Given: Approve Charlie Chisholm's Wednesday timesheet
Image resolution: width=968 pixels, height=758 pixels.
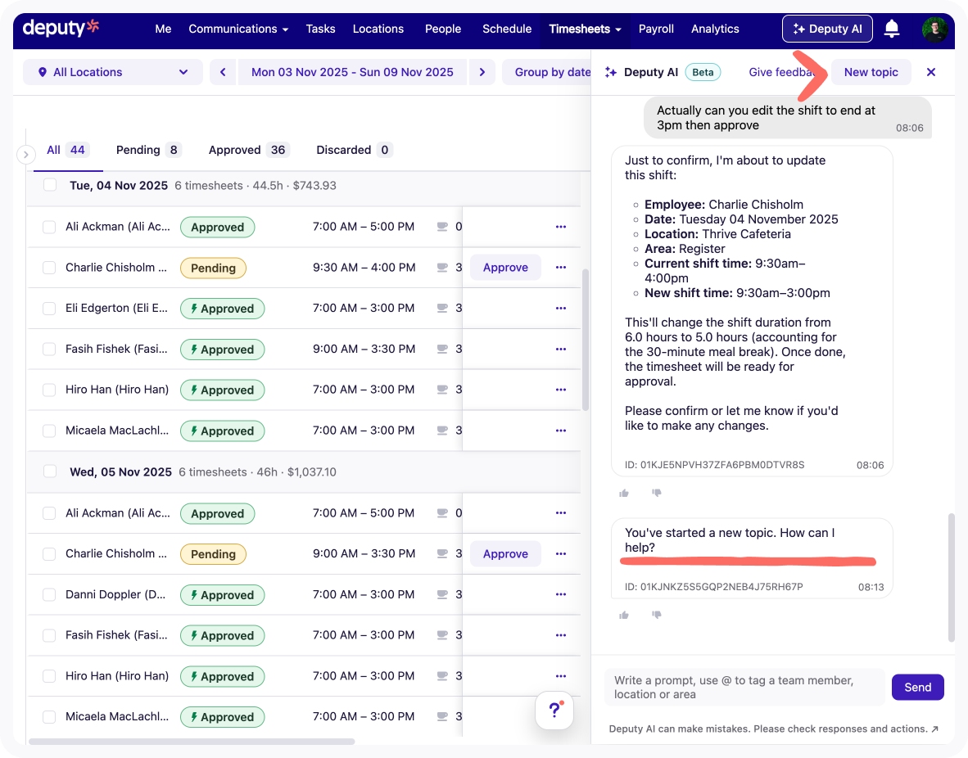Looking at the screenshot, I should [505, 554].
